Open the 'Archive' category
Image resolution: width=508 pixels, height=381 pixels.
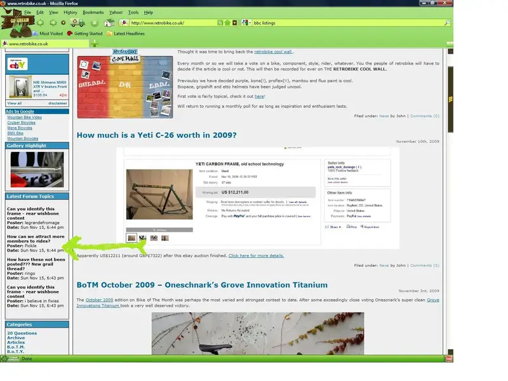coord(16,338)
